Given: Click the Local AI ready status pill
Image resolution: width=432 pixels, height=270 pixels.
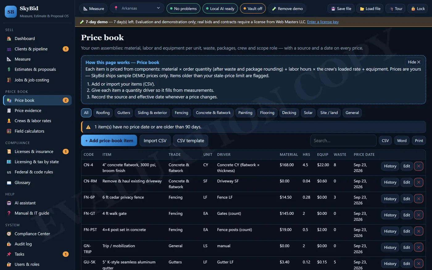Looking at the screenshot, I should (220, 9).
